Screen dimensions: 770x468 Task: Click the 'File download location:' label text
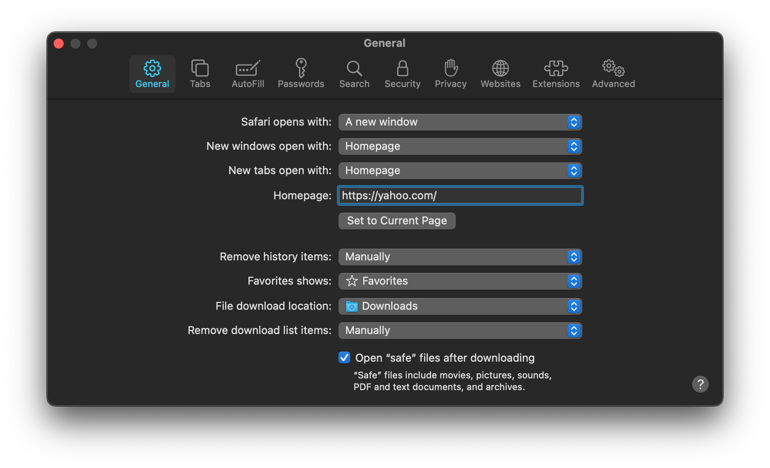tap(274, 306)
